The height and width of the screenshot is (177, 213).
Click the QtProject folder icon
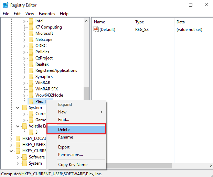pos(31,58)
